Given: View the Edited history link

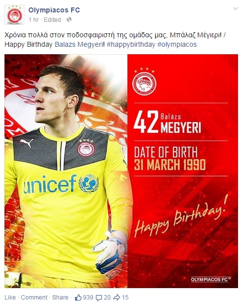Looking at the screenshot, I should pos(52,20).
